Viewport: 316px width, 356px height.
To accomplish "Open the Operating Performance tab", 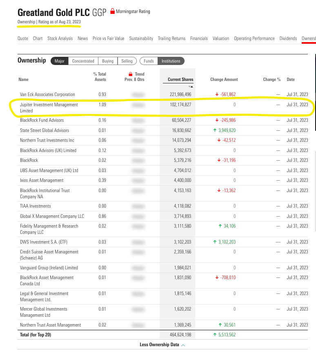I will [x=254, y=38].
